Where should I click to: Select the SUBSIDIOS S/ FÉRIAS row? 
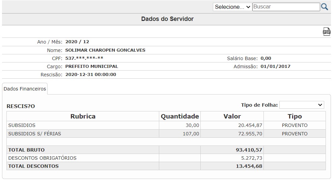click(166, 134)
